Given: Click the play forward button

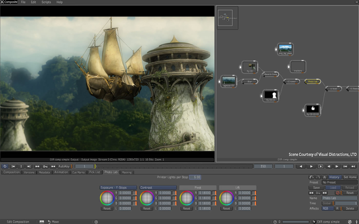Looking at the screenshot, I should pyautogui.click(x=311, y=166).
